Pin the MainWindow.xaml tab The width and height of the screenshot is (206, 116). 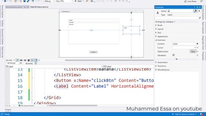coord(25,7)
